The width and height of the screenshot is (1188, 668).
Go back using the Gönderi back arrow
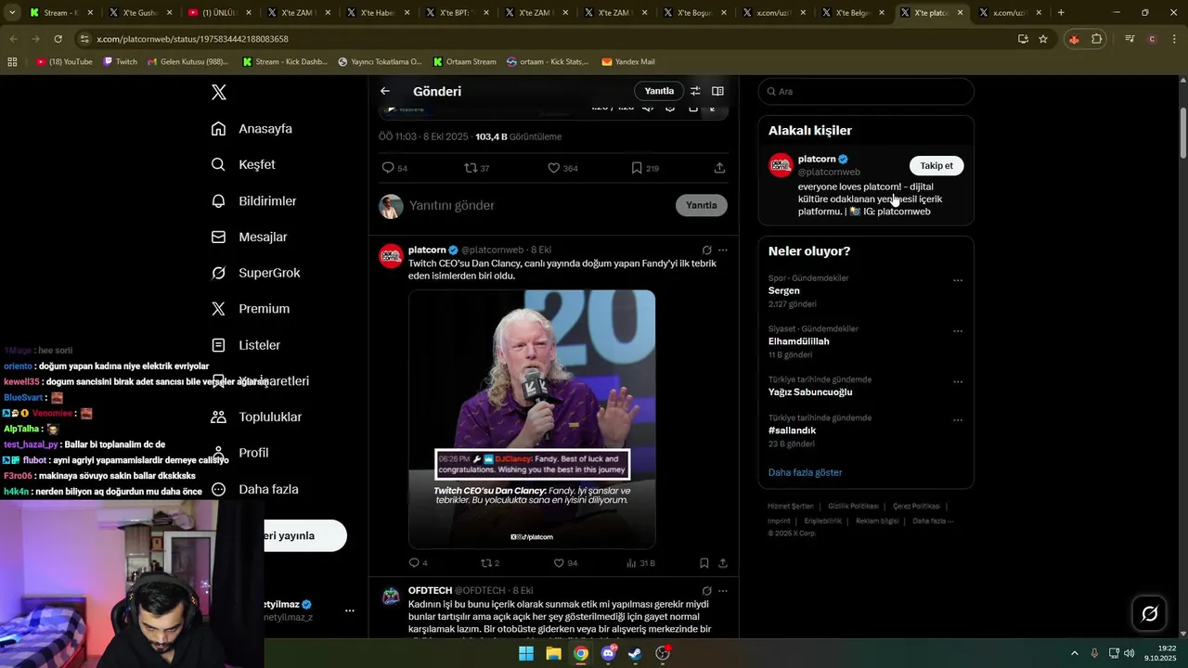tap(385, 91)
